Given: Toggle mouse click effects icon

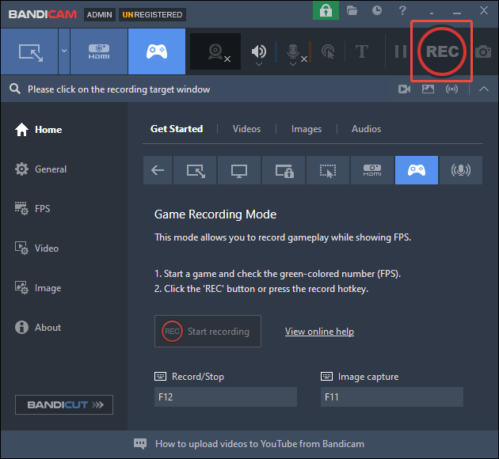Looking at the screenshot, I should (328, 51).
